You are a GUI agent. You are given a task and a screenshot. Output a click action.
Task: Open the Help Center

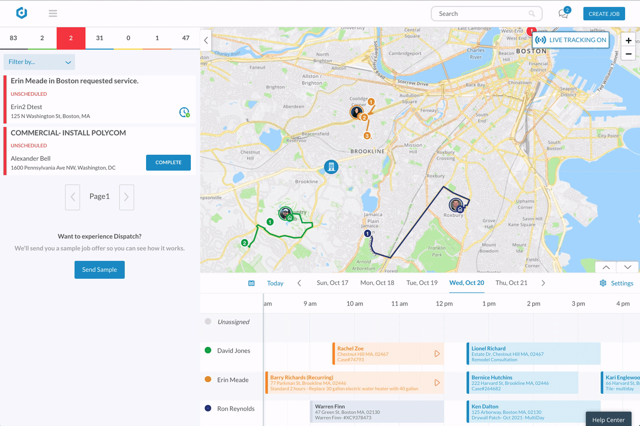point(608,419)
